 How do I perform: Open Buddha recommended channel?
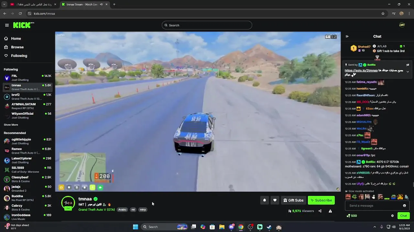click(27, 198)
